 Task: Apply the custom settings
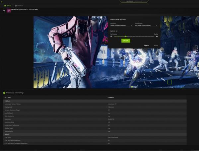[x=156, y=45]
